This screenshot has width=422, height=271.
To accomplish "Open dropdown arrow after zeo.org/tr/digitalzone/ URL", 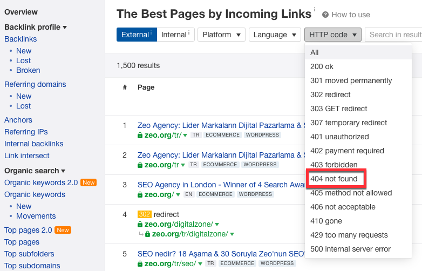I will (232, 234).
